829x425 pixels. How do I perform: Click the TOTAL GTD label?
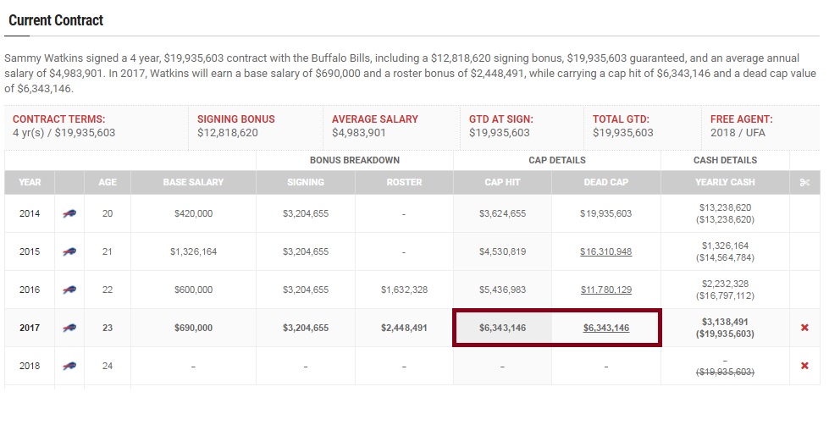[621, 119]
